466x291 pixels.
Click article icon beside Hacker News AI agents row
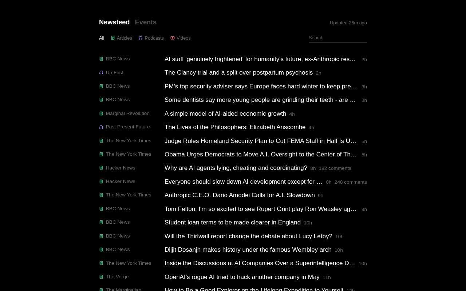101,168
